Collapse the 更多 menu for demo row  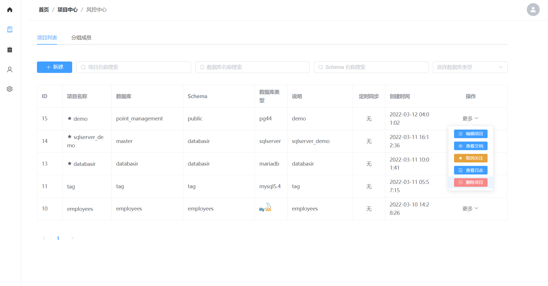point(470,118)
